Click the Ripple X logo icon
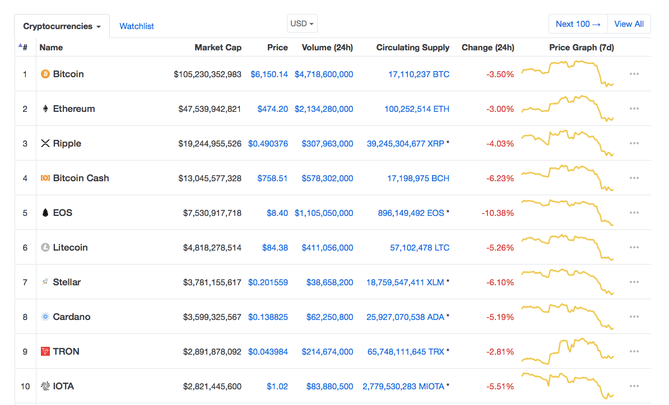 [x=45, y=144]
